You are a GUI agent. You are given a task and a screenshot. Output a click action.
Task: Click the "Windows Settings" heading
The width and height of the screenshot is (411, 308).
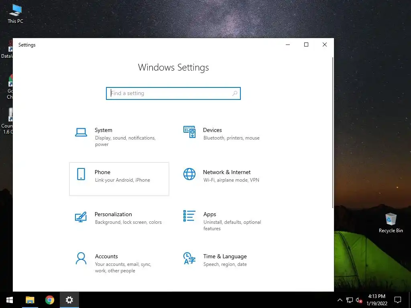point(173,67)
